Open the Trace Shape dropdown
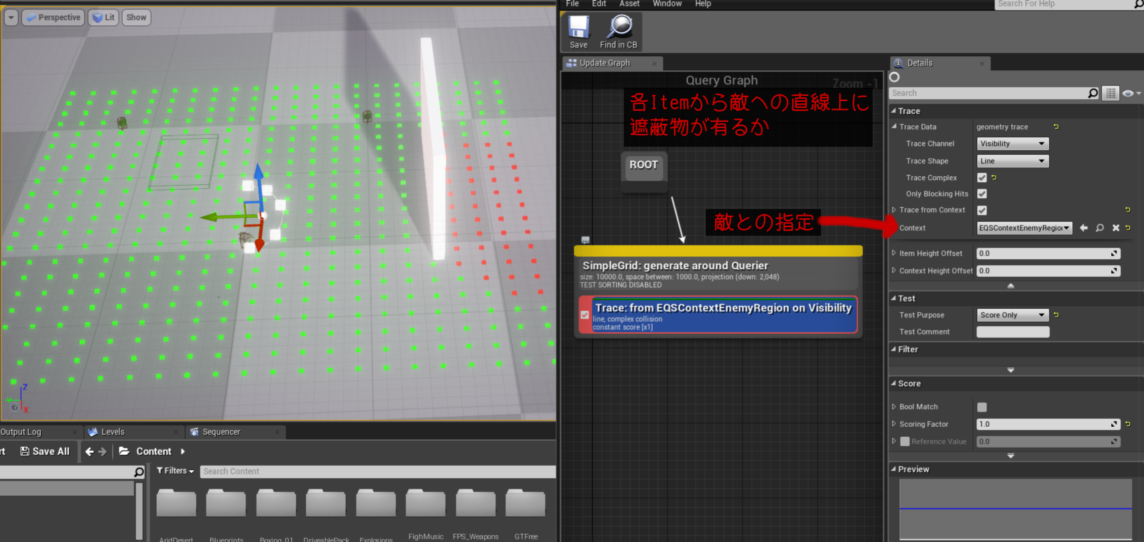Image resolution: width=1144 pixels, height=542 pixels. [1012, 161]
